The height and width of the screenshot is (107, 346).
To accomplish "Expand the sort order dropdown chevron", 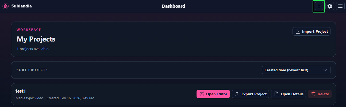I will point(325,70).
